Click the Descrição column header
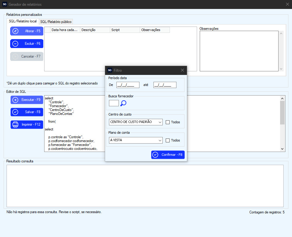This screenshot has width=292, height=237. click(x=95, y=30)
